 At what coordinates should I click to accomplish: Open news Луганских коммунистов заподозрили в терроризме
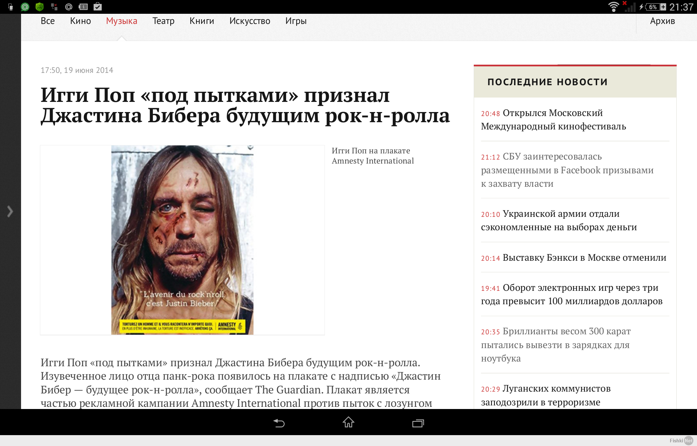click(546, 395)
